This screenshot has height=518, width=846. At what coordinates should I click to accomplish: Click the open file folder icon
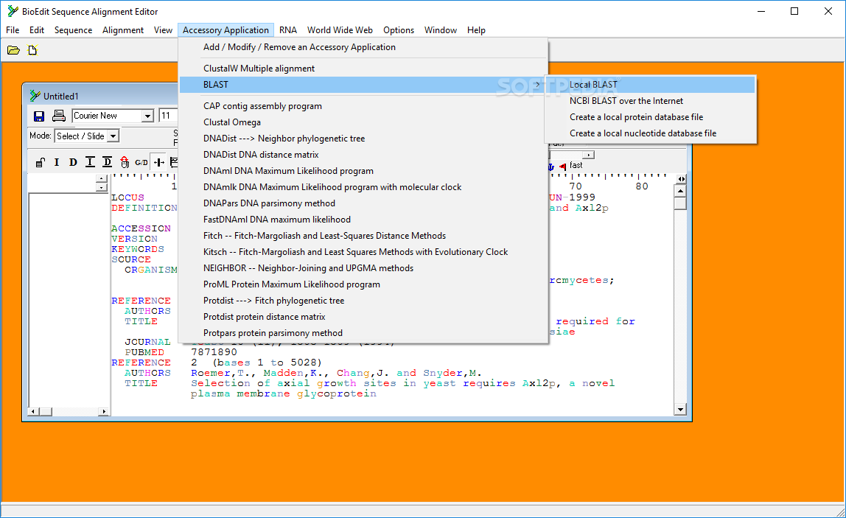[x=13, y=50]
